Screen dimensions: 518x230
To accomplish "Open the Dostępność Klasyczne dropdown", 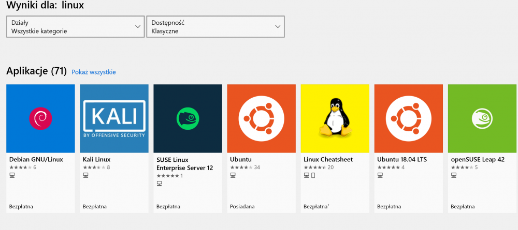I will click(x=215, y=27).
